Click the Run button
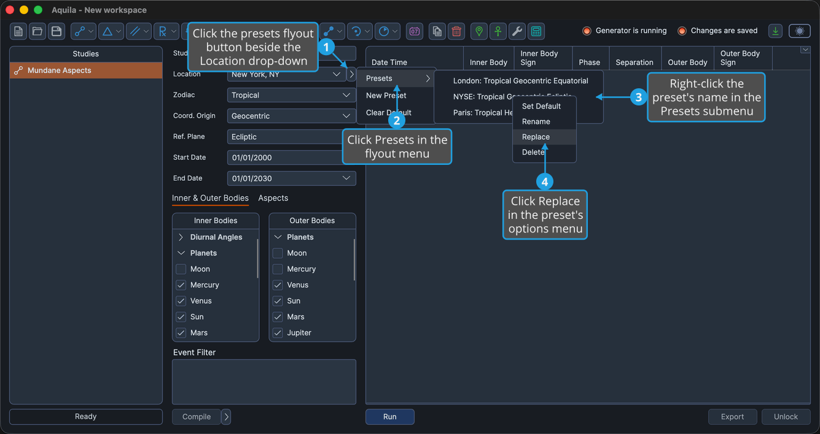The image size is (820, 434). coord(390,417)
